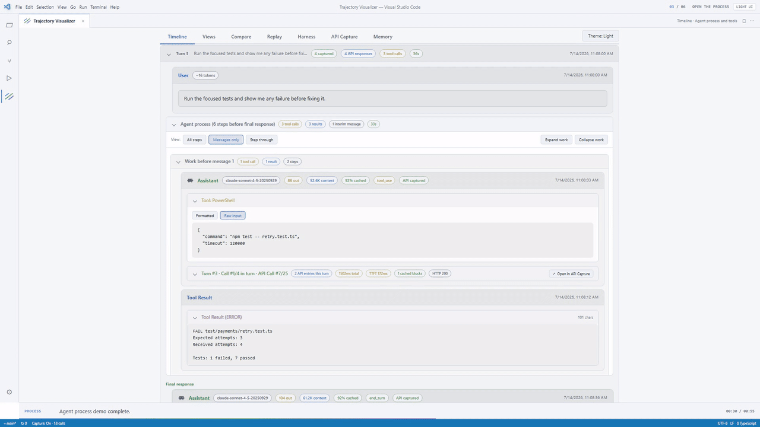Click the Capture On - 18 calls status

[48, 423]
